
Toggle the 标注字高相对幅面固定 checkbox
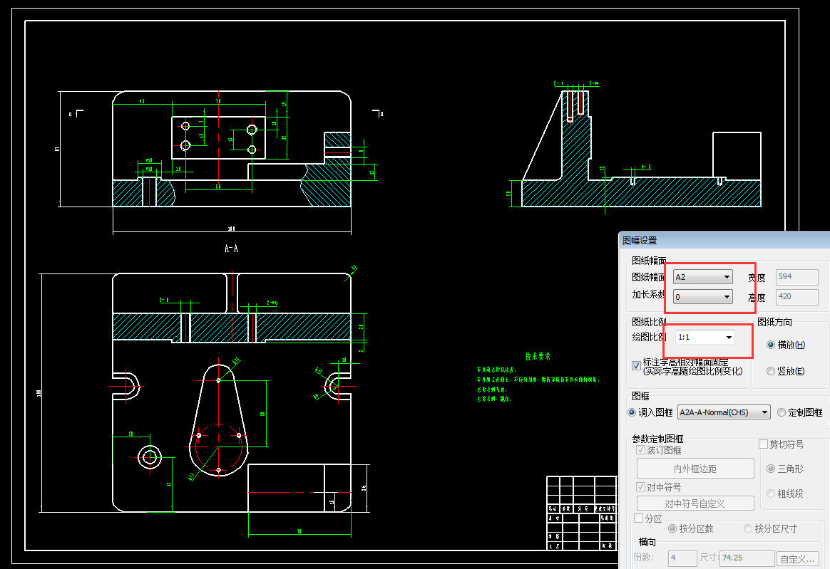click(637, 365)
